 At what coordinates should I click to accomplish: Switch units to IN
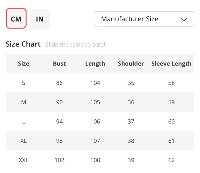pos(40,19)
